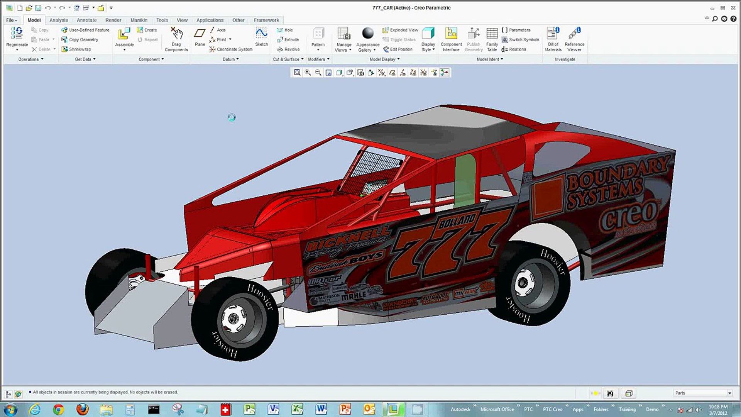Image resolution: width=741 pixels, height=417 pixels.
Task: Click the Regenerate icon
Action: (x=17, y=33)
